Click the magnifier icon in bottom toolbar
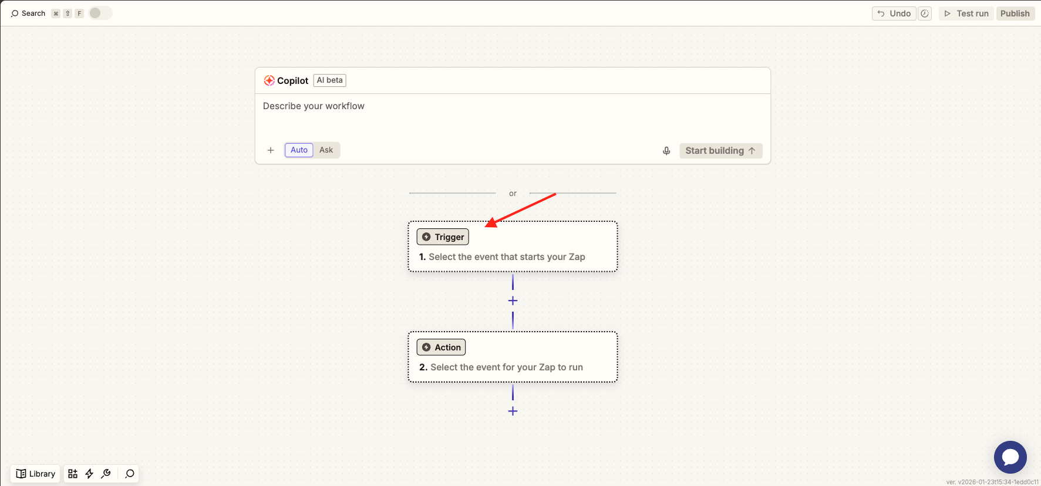Screen dimensions: 1041x486 130,474
